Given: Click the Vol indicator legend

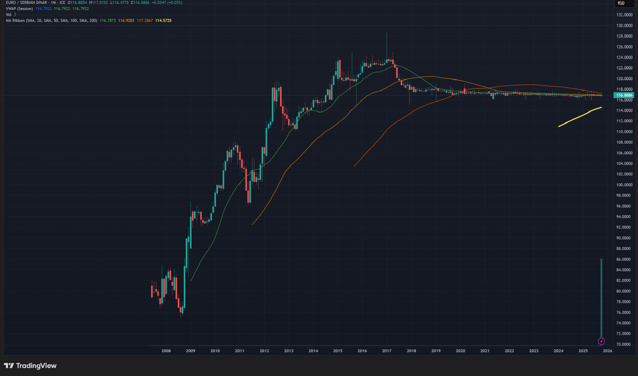Looking at the screenshot, I should pyautogui.click(x=8, y=15).
